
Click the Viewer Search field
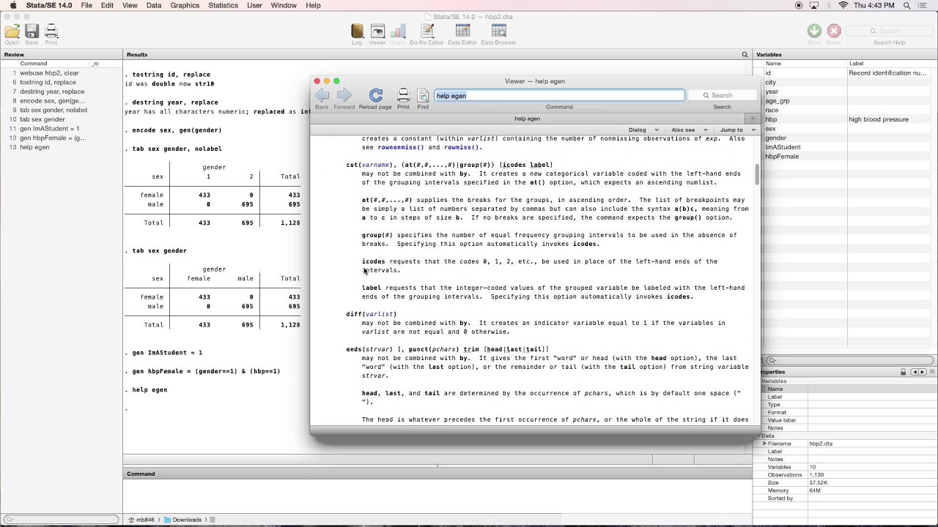(723, 95)
